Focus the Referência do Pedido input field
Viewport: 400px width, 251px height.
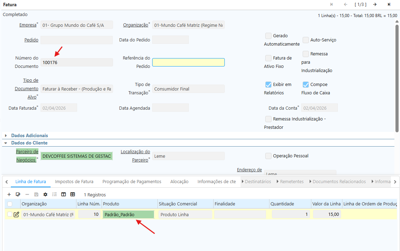(x=188, y=62)
